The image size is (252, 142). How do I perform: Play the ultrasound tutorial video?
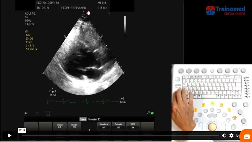[x=9, y=135]
